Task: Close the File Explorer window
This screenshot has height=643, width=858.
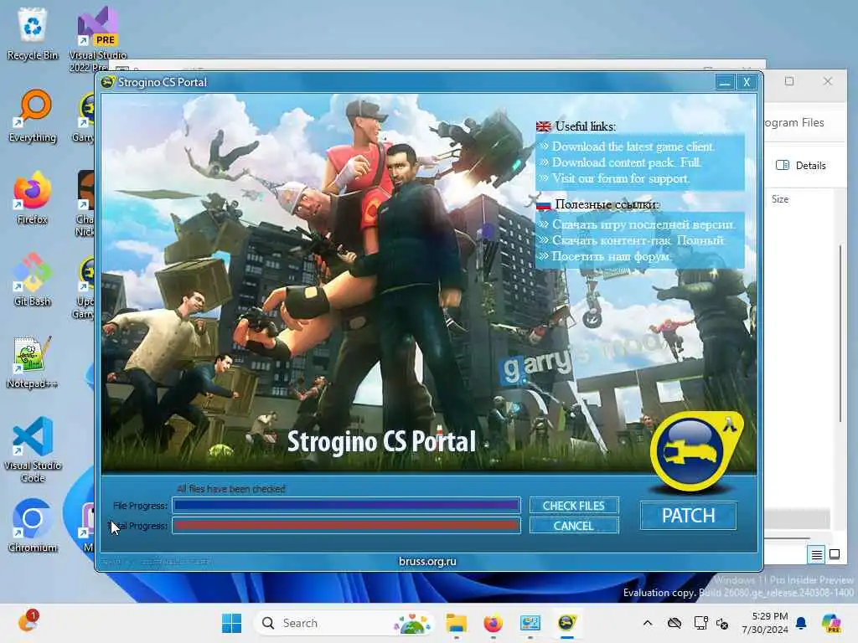Action: click(x=827, y=81)
